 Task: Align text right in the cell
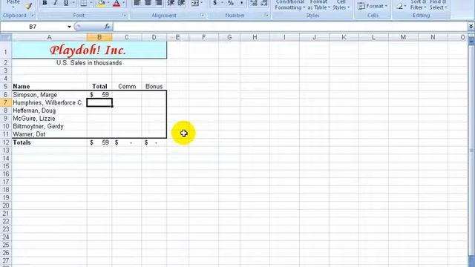click(x=158, y=3)
